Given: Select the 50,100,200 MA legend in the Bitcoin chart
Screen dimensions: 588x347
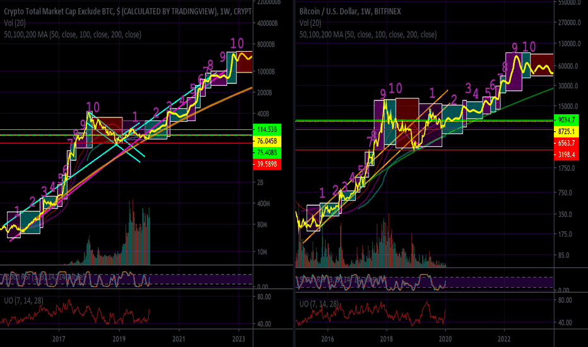Looking at the screenshot, I should point(368,35).
